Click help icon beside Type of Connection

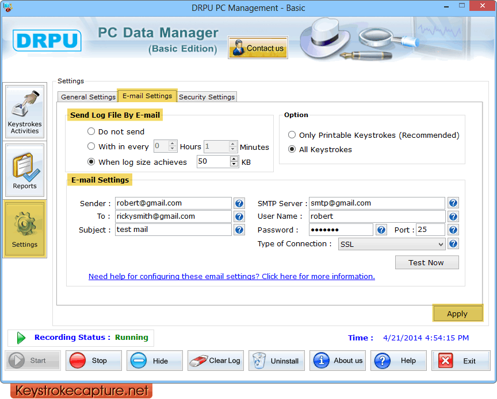pos(453,243)
